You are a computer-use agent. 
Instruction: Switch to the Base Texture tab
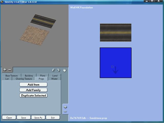click(12, 75)
